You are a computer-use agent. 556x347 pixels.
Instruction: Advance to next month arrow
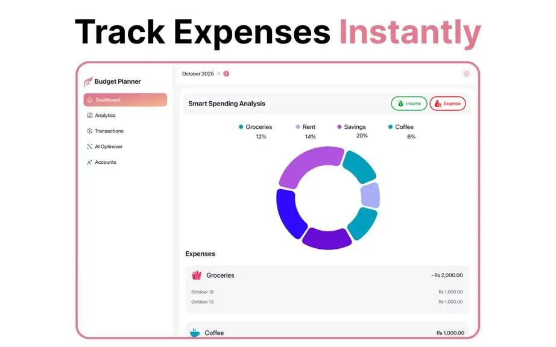tap(226, 73)
